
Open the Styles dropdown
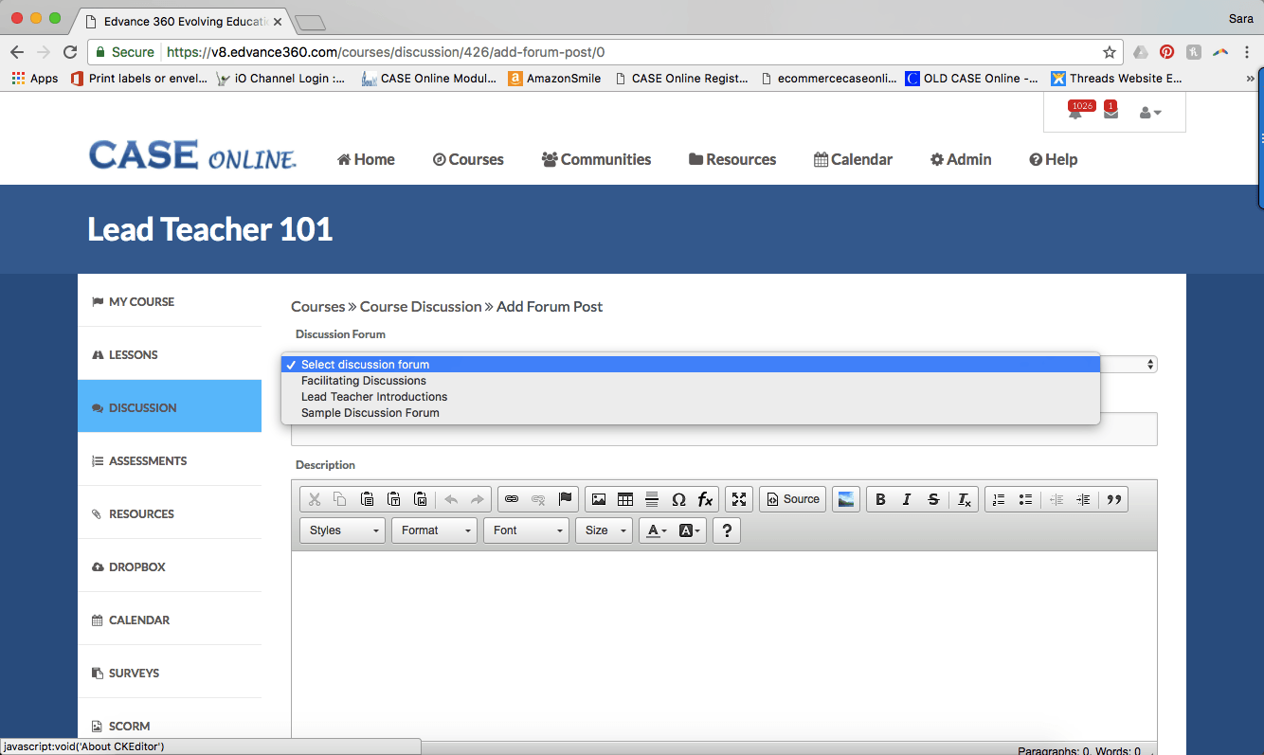pos(343,530)
